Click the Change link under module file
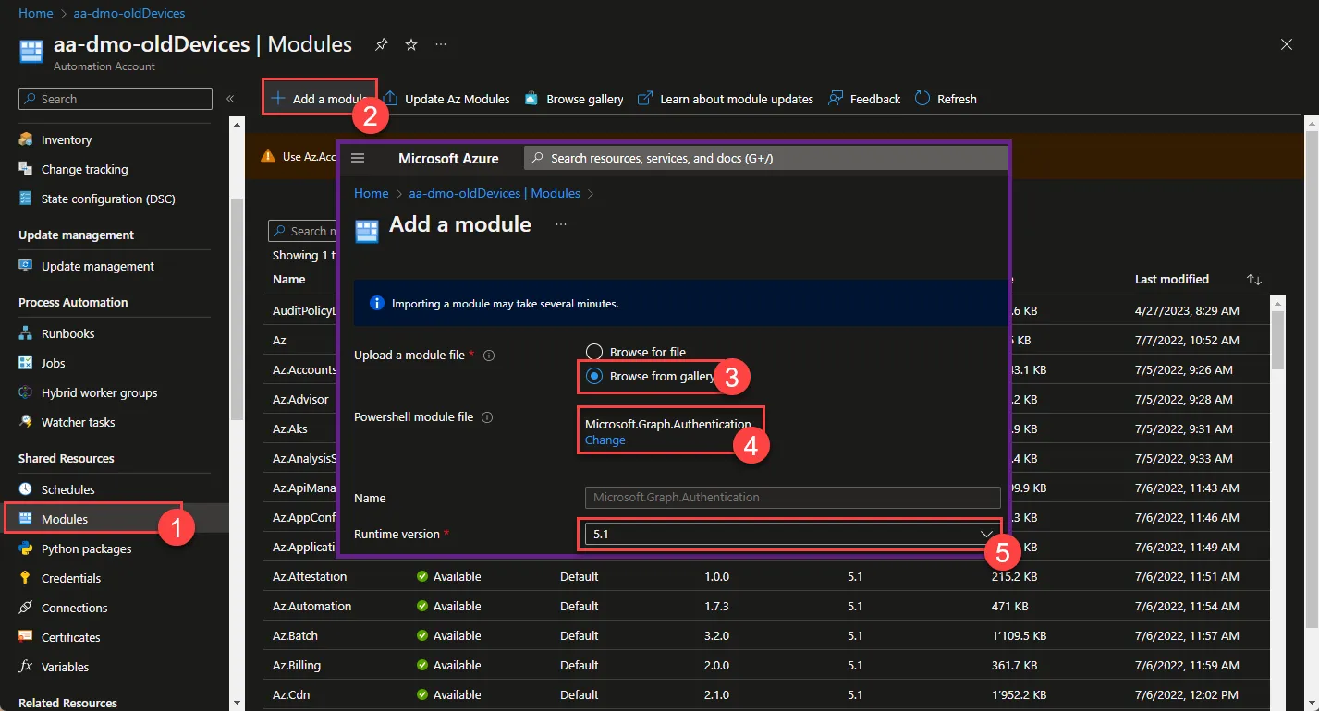The width and height of the screenshot is (1319, 711). 605,440
